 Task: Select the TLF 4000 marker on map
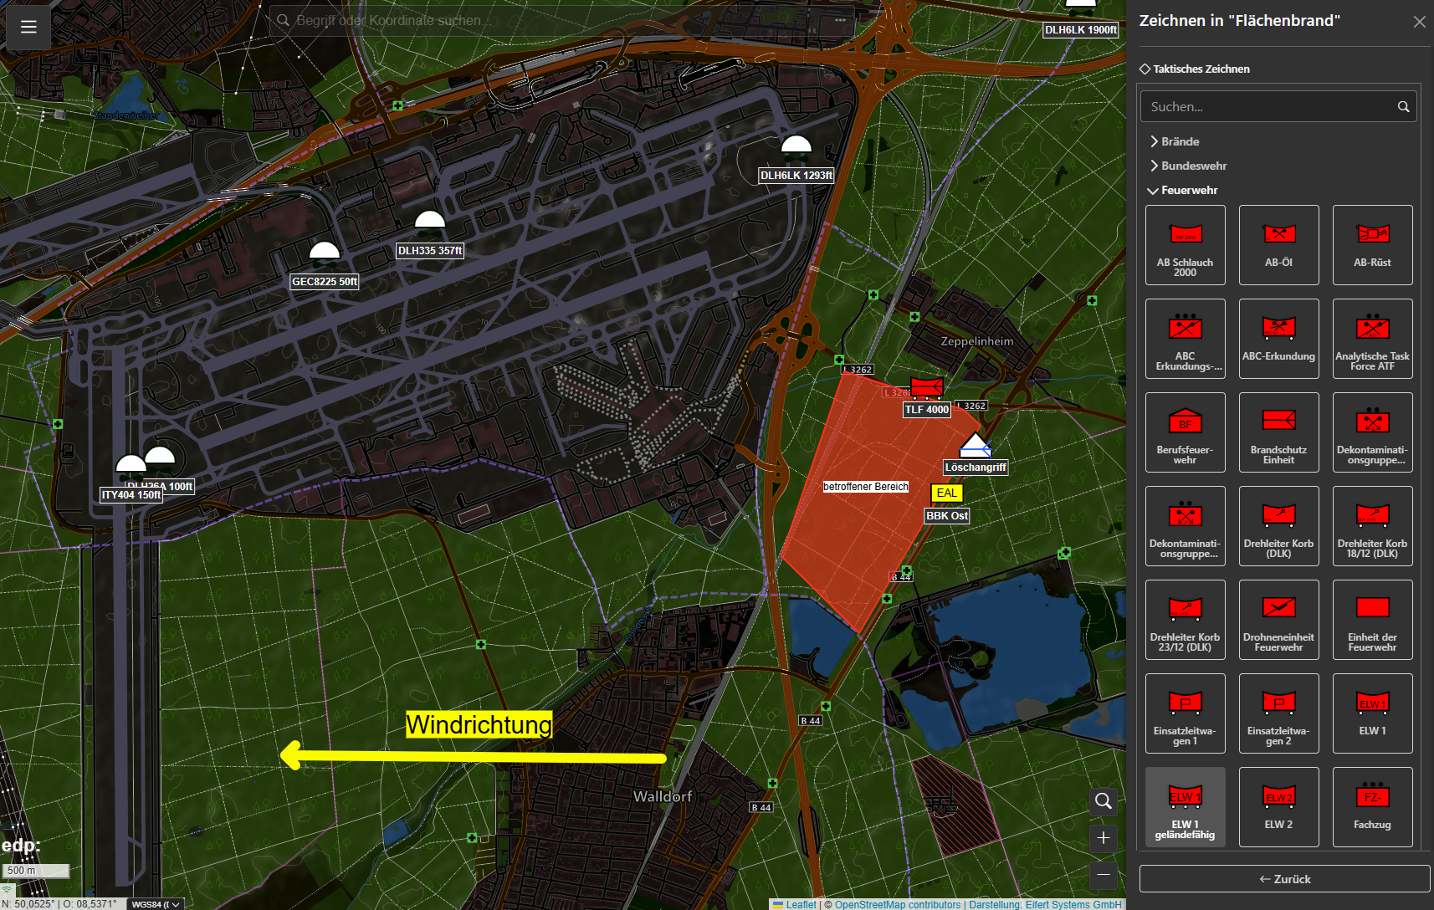pos(926,387)
